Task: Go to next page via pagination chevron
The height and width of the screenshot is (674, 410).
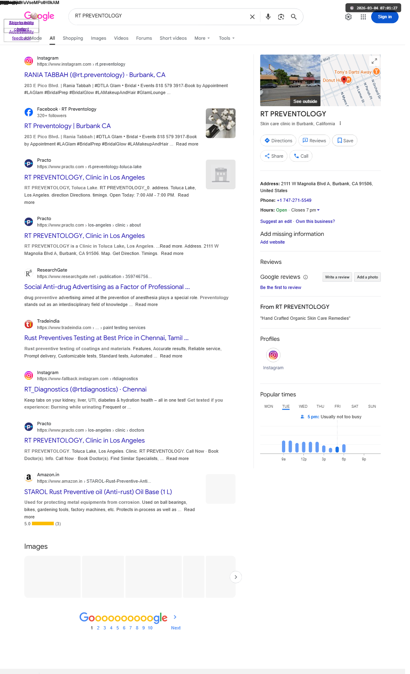Action: coord(175,617)
